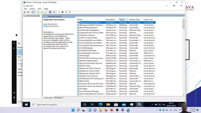This screenshot has width=201, height=113.
Task: Go back using toolbar Back arrow
Action: tap(24, 12)
